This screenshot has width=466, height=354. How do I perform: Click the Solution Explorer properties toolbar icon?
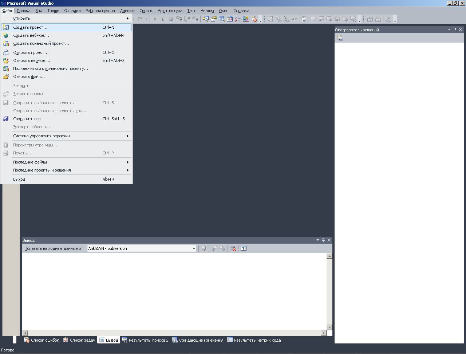pyautogui.click(x=340, y=38)
